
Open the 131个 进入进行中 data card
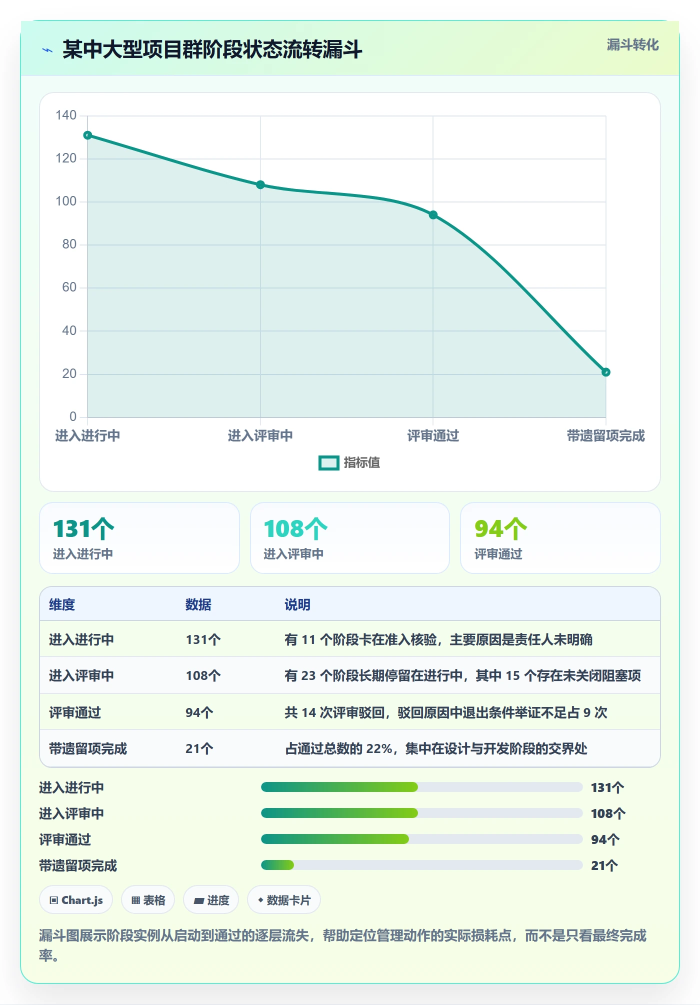click(139, 538)
